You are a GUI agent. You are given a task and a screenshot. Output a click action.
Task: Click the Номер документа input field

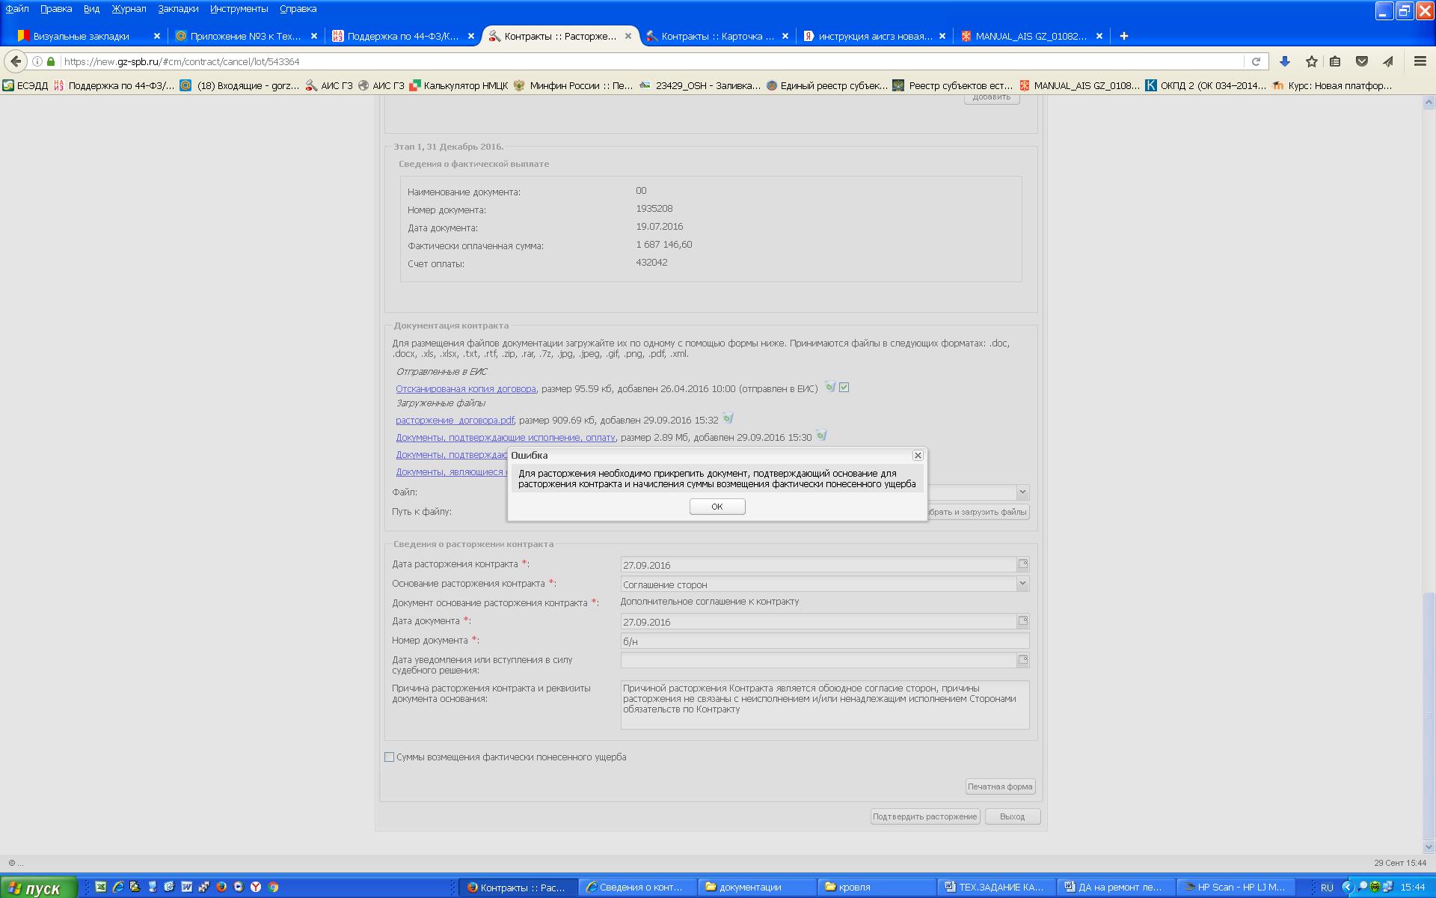pos(824,641)
